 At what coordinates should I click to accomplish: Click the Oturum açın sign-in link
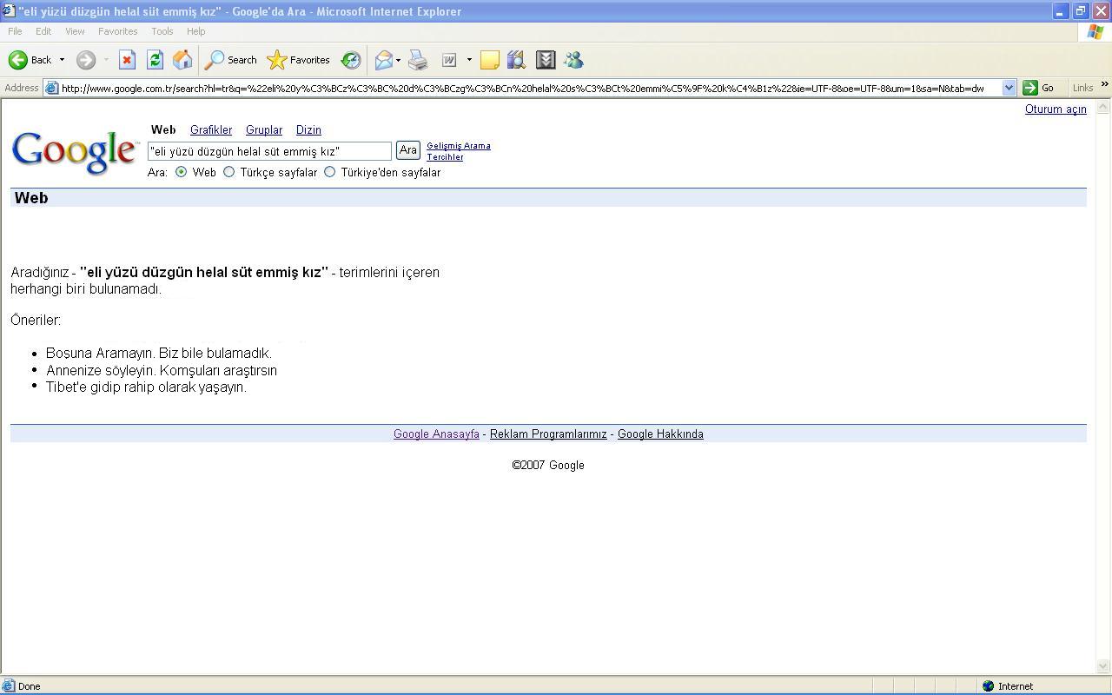[1056, 109]
